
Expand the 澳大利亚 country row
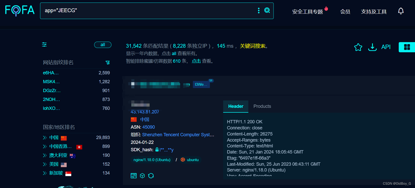45,155
